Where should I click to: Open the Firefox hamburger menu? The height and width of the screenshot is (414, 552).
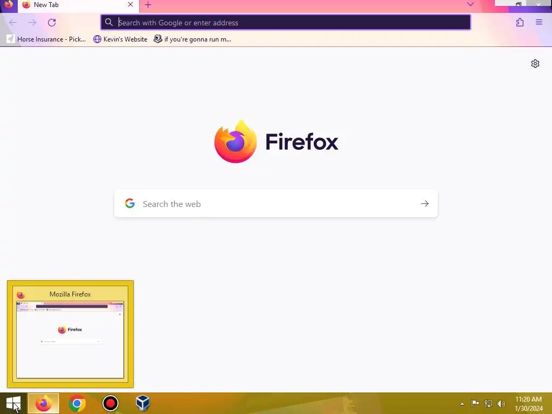(539, 22)
